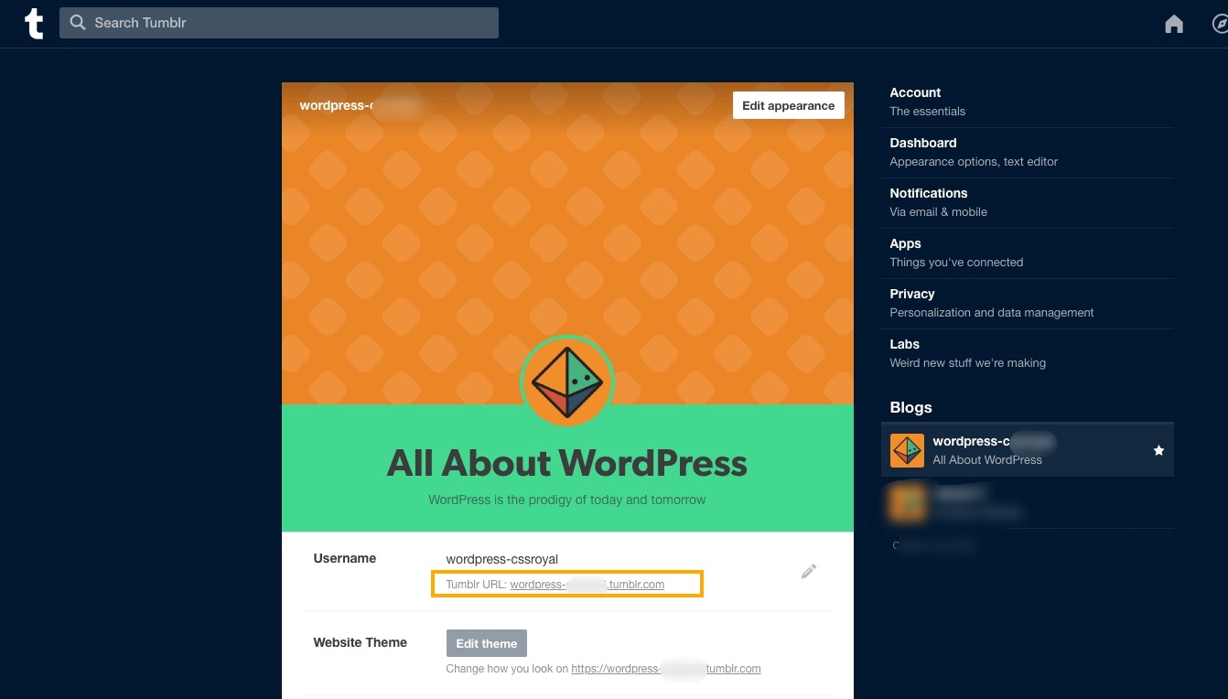Screen dimensions: 1228x699
Task: Click the blurred second blog entry
Action: click(1027, 502)
